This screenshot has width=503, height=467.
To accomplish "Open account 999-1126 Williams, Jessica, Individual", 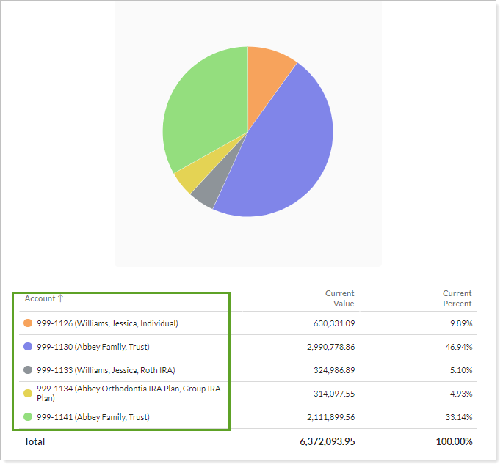I will click(107, 323).
